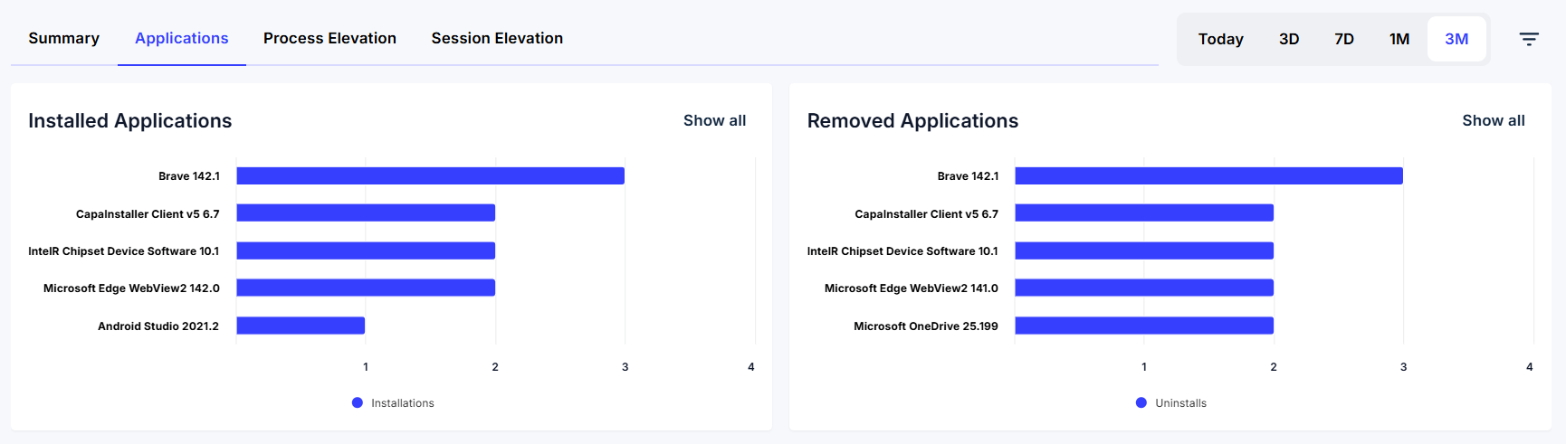The image size is (1566, 444).
Task: Open the filter options icon
Action: click(x=1529, y=39)
